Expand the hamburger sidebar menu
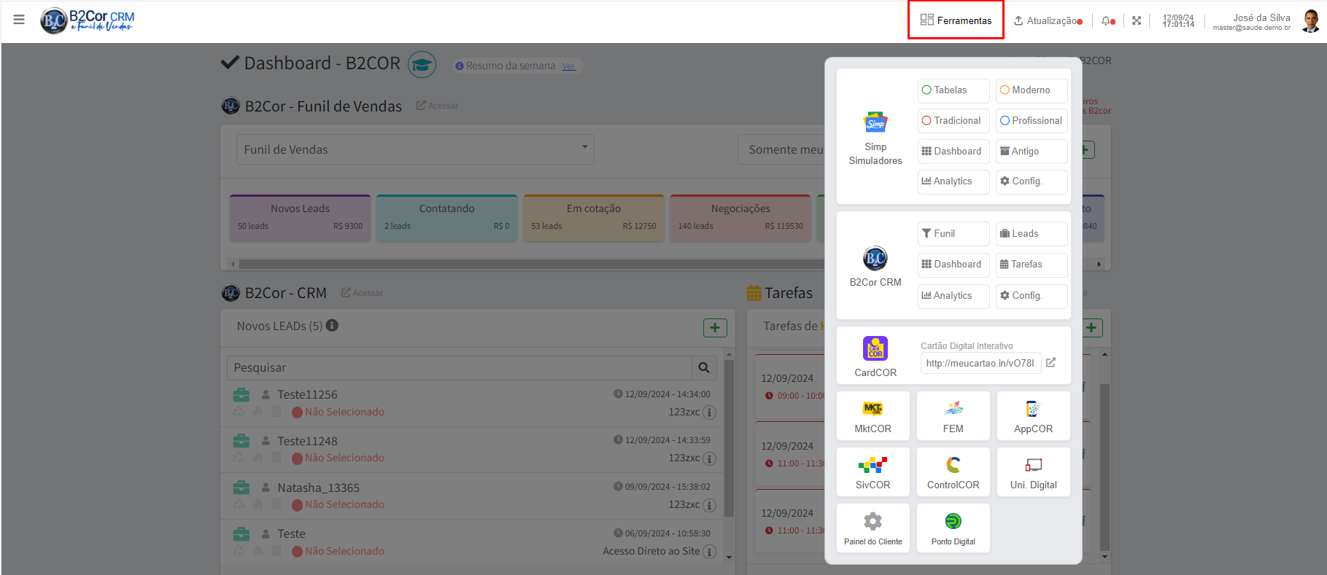 (19, 20)
